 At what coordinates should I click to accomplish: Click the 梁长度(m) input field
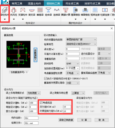tap(73, 49)
